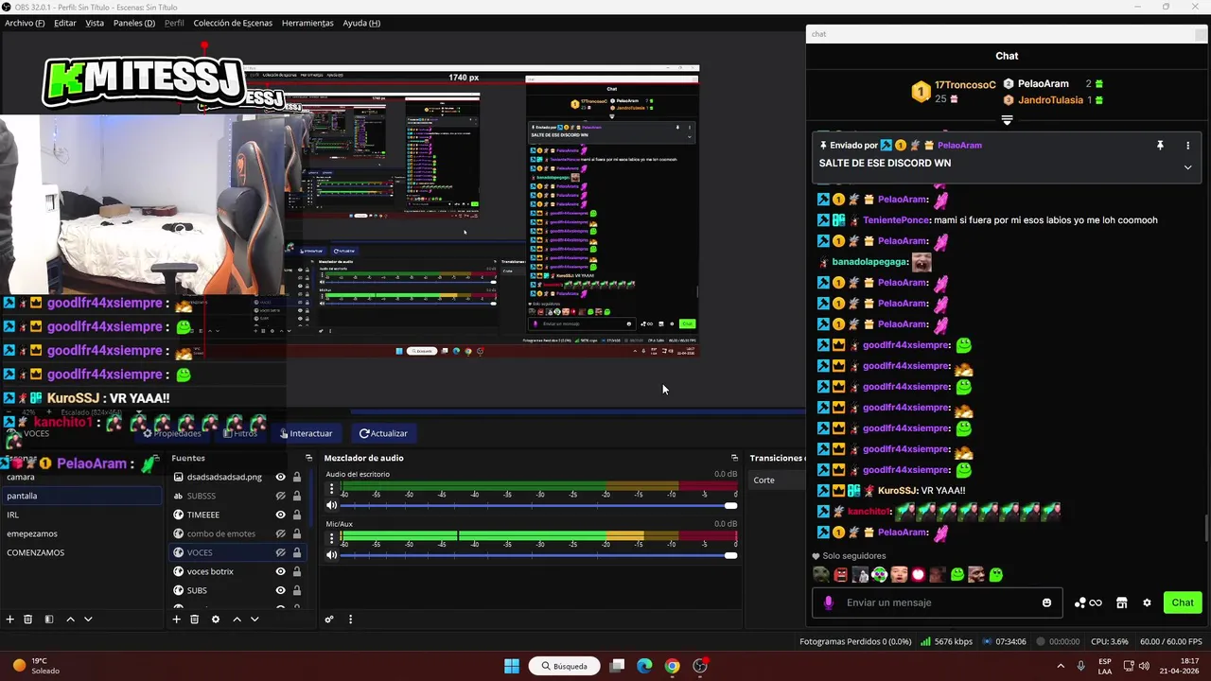Open Google Chrome from taskbar
Screen dimensions: 1211x681
(x=672, y=666)
